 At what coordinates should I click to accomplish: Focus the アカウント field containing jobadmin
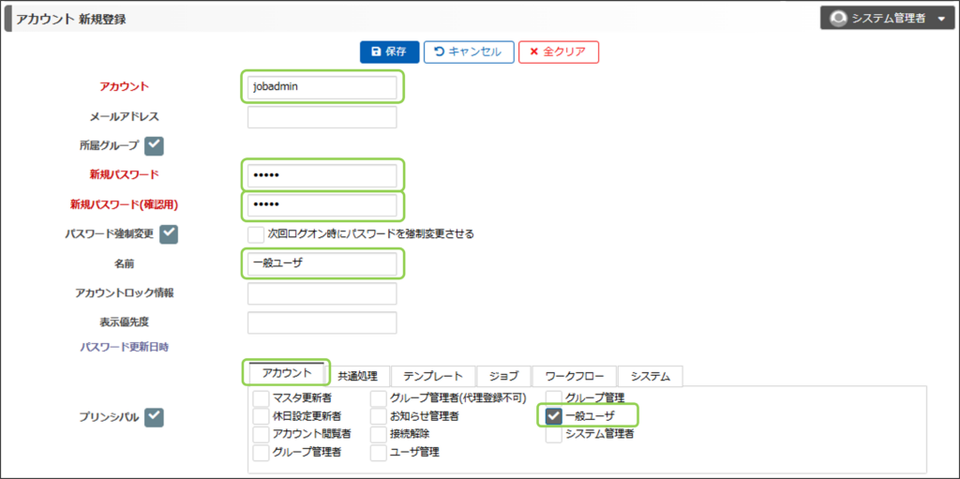[x=322, y=86]
